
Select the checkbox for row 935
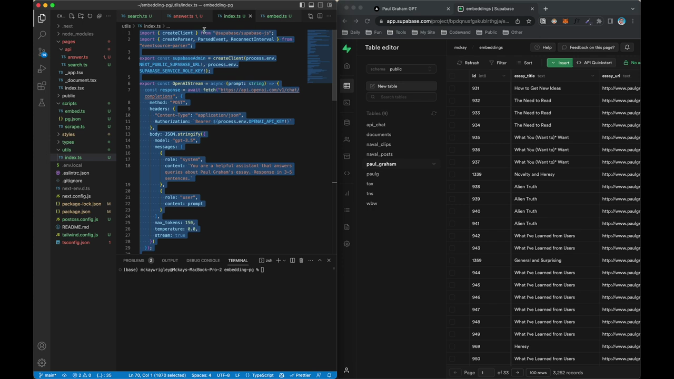tap(452, 137)
